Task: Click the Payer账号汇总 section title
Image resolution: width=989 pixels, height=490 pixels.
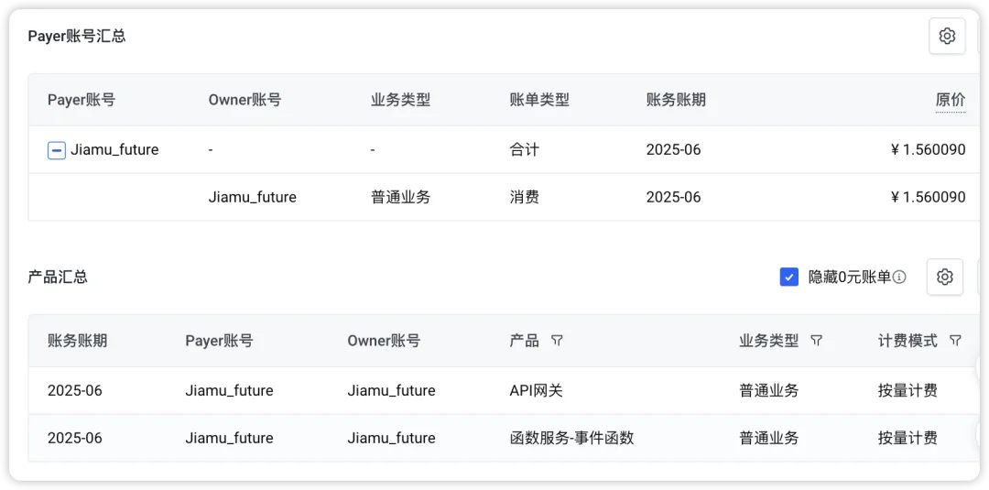Action: pyautogui.click(x=77, y=37)
